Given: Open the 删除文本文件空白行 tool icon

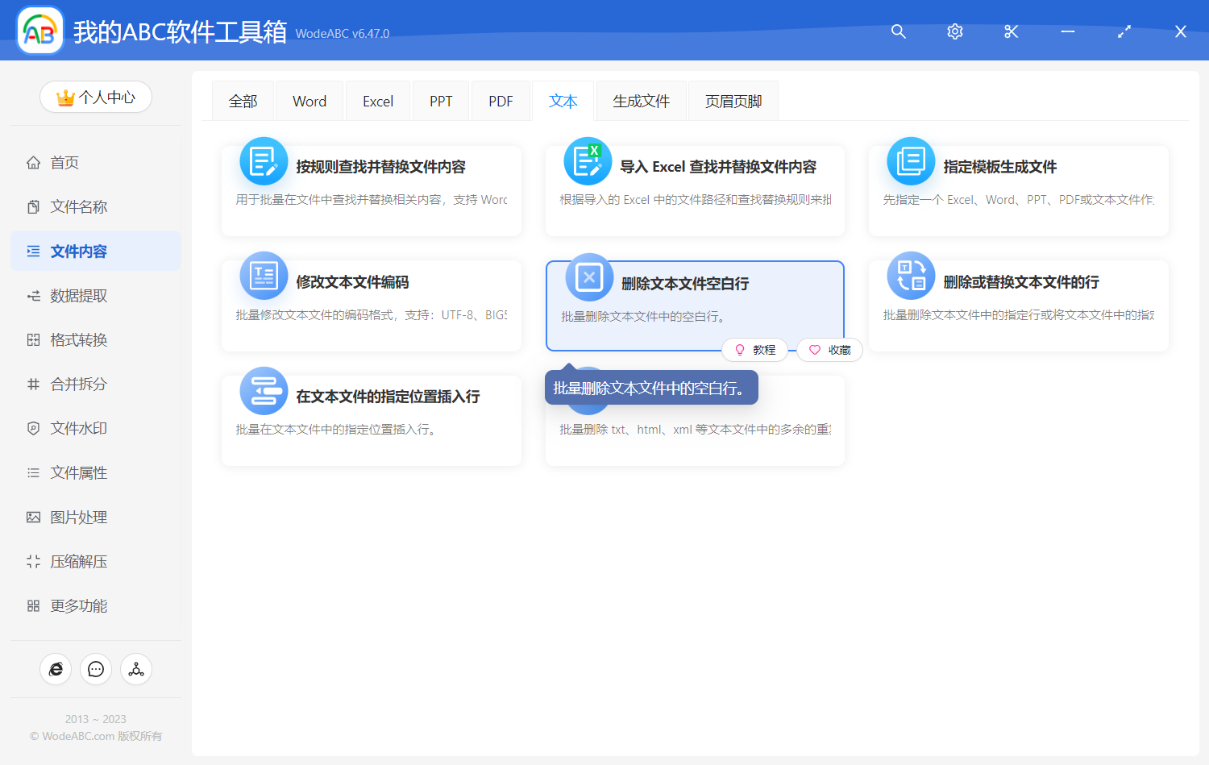Looking at the screenshot, I should 588,276.
